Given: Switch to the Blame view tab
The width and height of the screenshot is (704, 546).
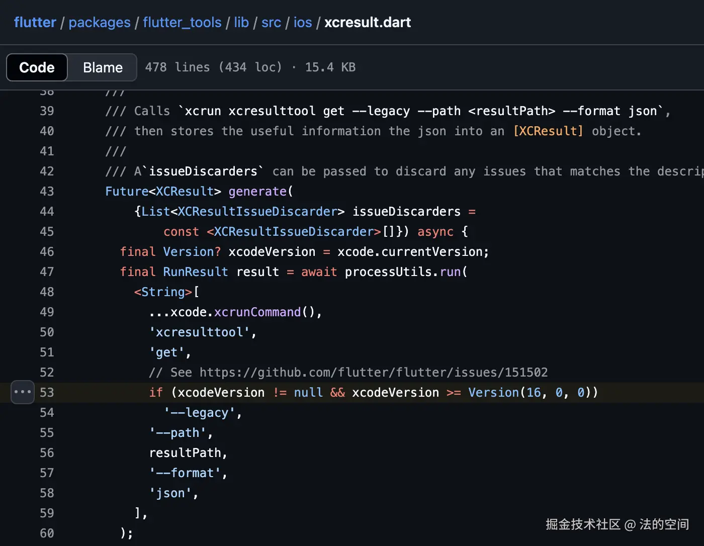Looking at the screenshot, I should [103, 67].
